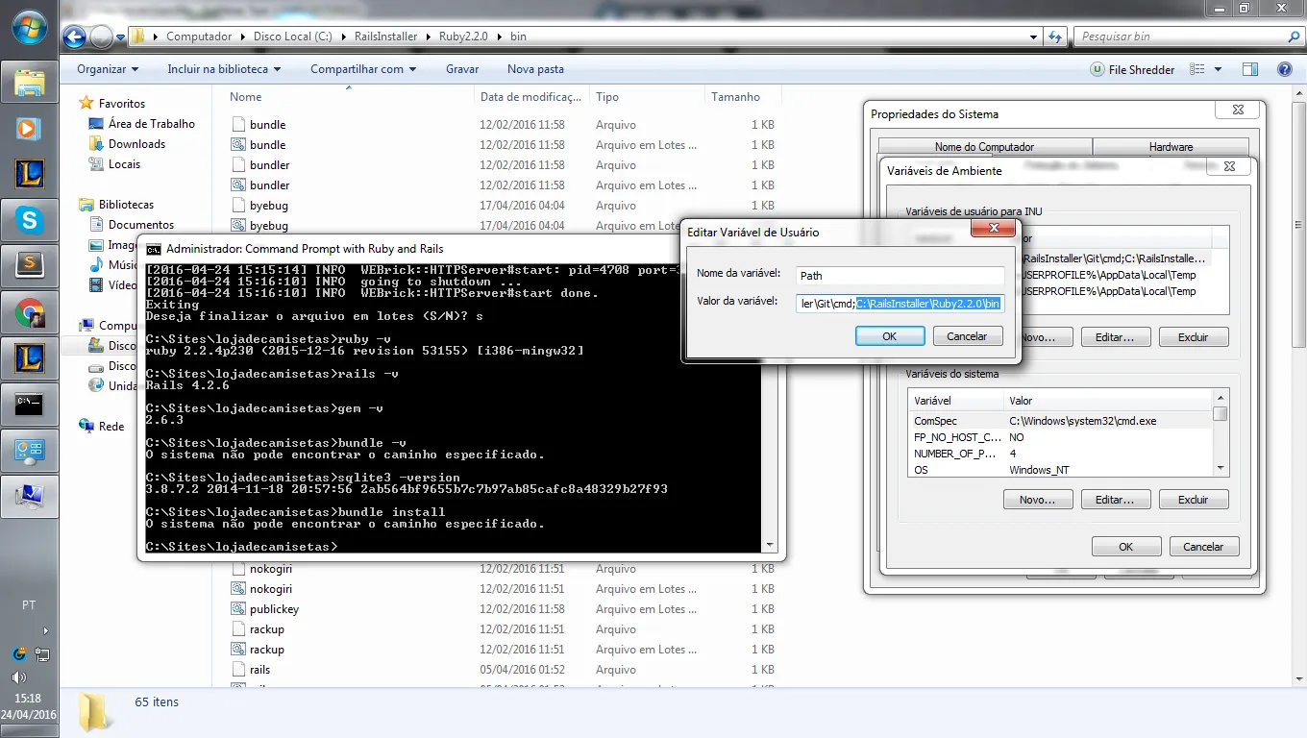Open the Organizar dropdown menu

pos(108,69)
